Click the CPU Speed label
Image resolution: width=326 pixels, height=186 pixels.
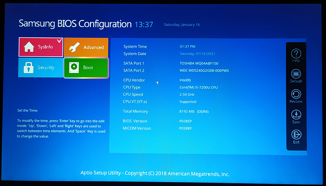click(133, 94)
